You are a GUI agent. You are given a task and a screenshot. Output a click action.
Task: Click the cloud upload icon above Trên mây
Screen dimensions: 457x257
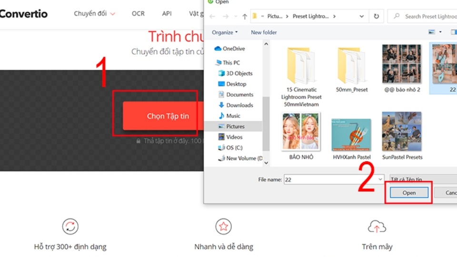(x=377, y=227)
